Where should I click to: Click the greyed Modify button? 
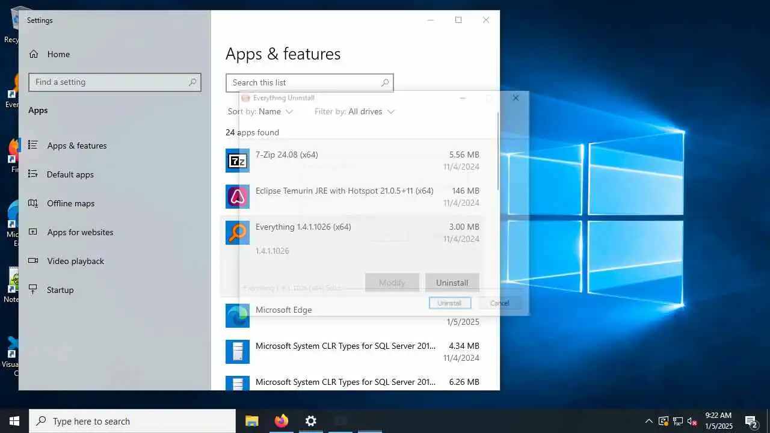pyautogui.click(x=392, y=283)
